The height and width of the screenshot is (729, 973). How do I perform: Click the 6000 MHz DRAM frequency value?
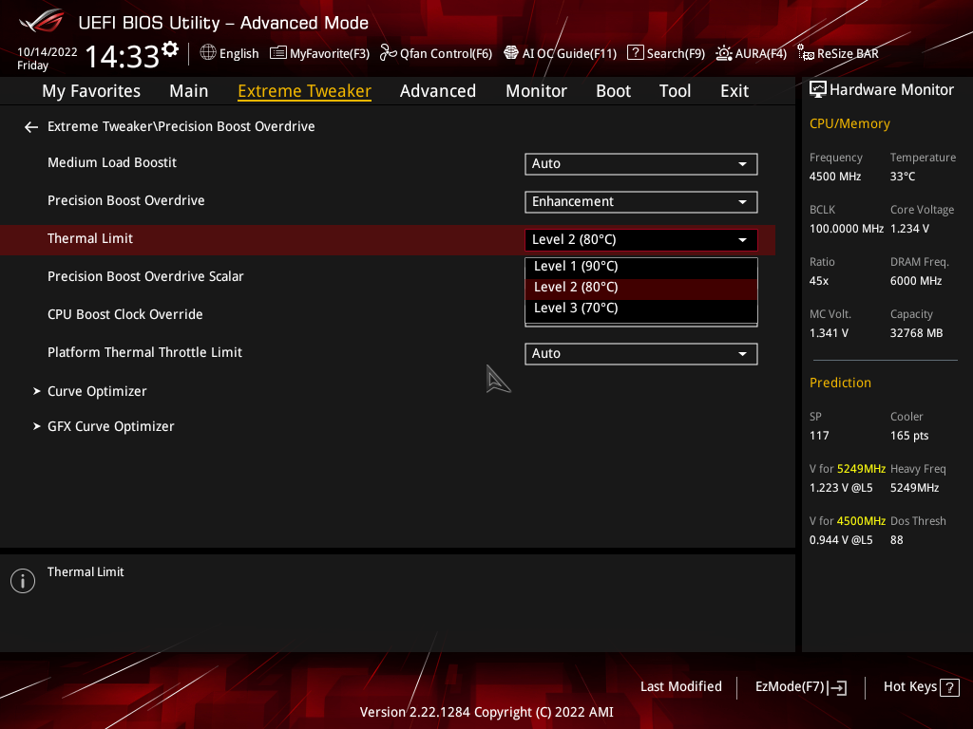coord(916,281)
